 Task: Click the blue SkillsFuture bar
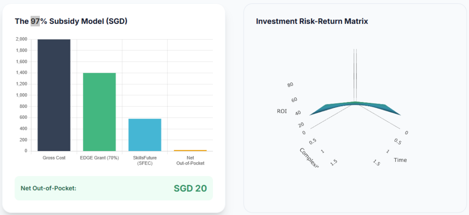pyautogui.click(x=145, y=134)
